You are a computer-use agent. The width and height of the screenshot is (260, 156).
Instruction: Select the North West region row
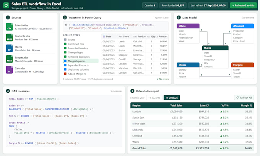point(192,124)
